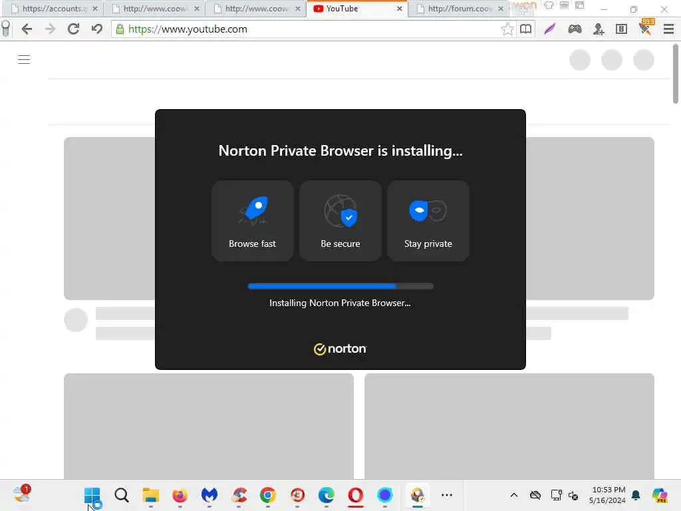Open reader mode book icon
Screen dimensions: 681x511
pos(525,29)
